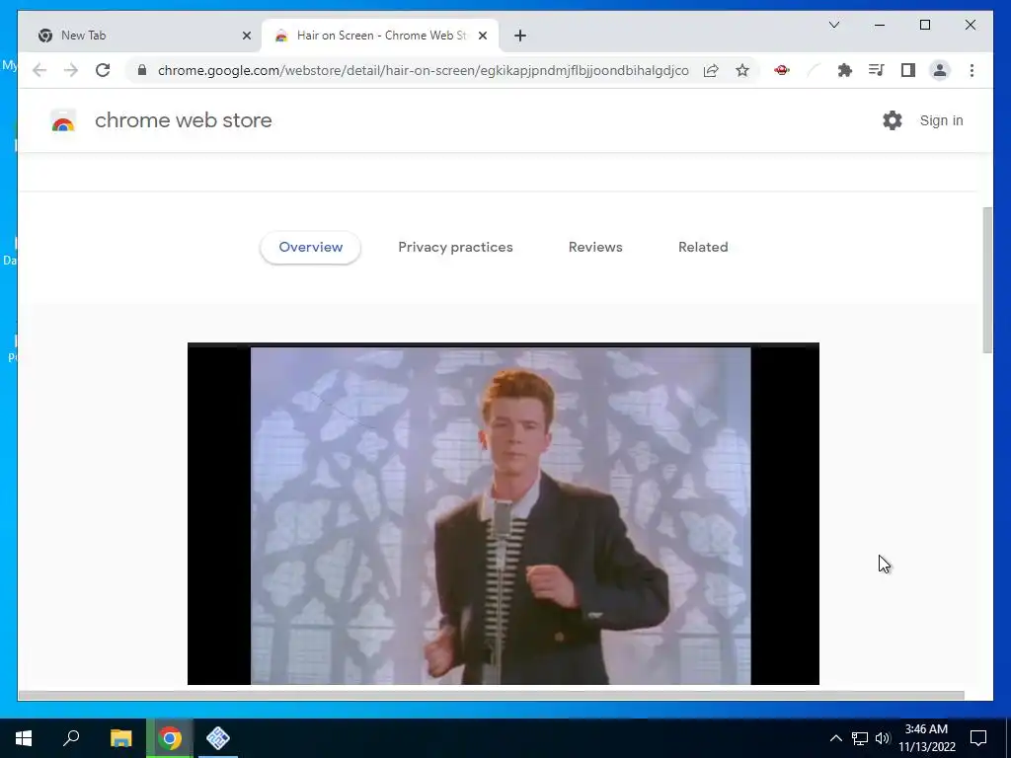Screen dimensions: 1011x758
Task: Click the faint hair extension icon
Action: click(x=814, y=70)
